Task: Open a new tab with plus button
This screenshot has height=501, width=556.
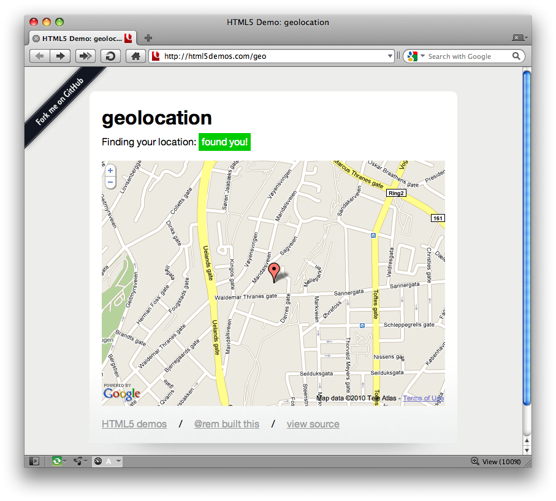Action: [148, 38]
